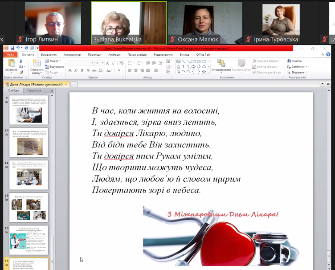The image size is (335, 270).
Task: Click the Відновити reset button
Action: 54,67
